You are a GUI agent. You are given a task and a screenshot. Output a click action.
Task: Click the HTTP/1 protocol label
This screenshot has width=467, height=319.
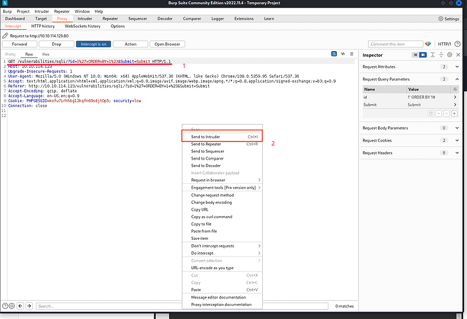coord(444,44)
